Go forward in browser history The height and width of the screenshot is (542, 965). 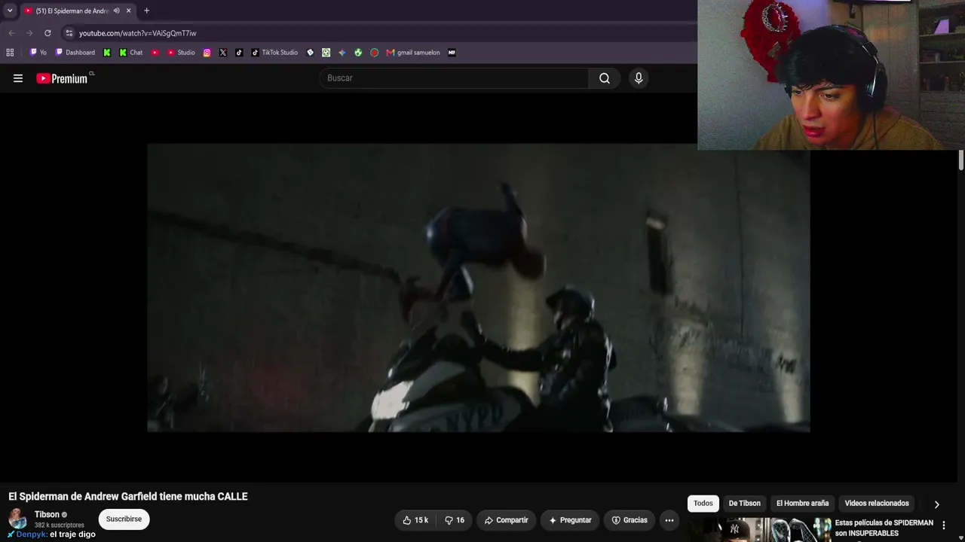(29, 33)
